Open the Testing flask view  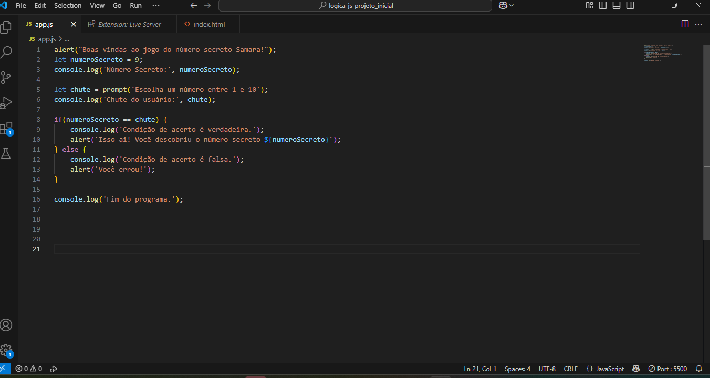click(6, 153)
